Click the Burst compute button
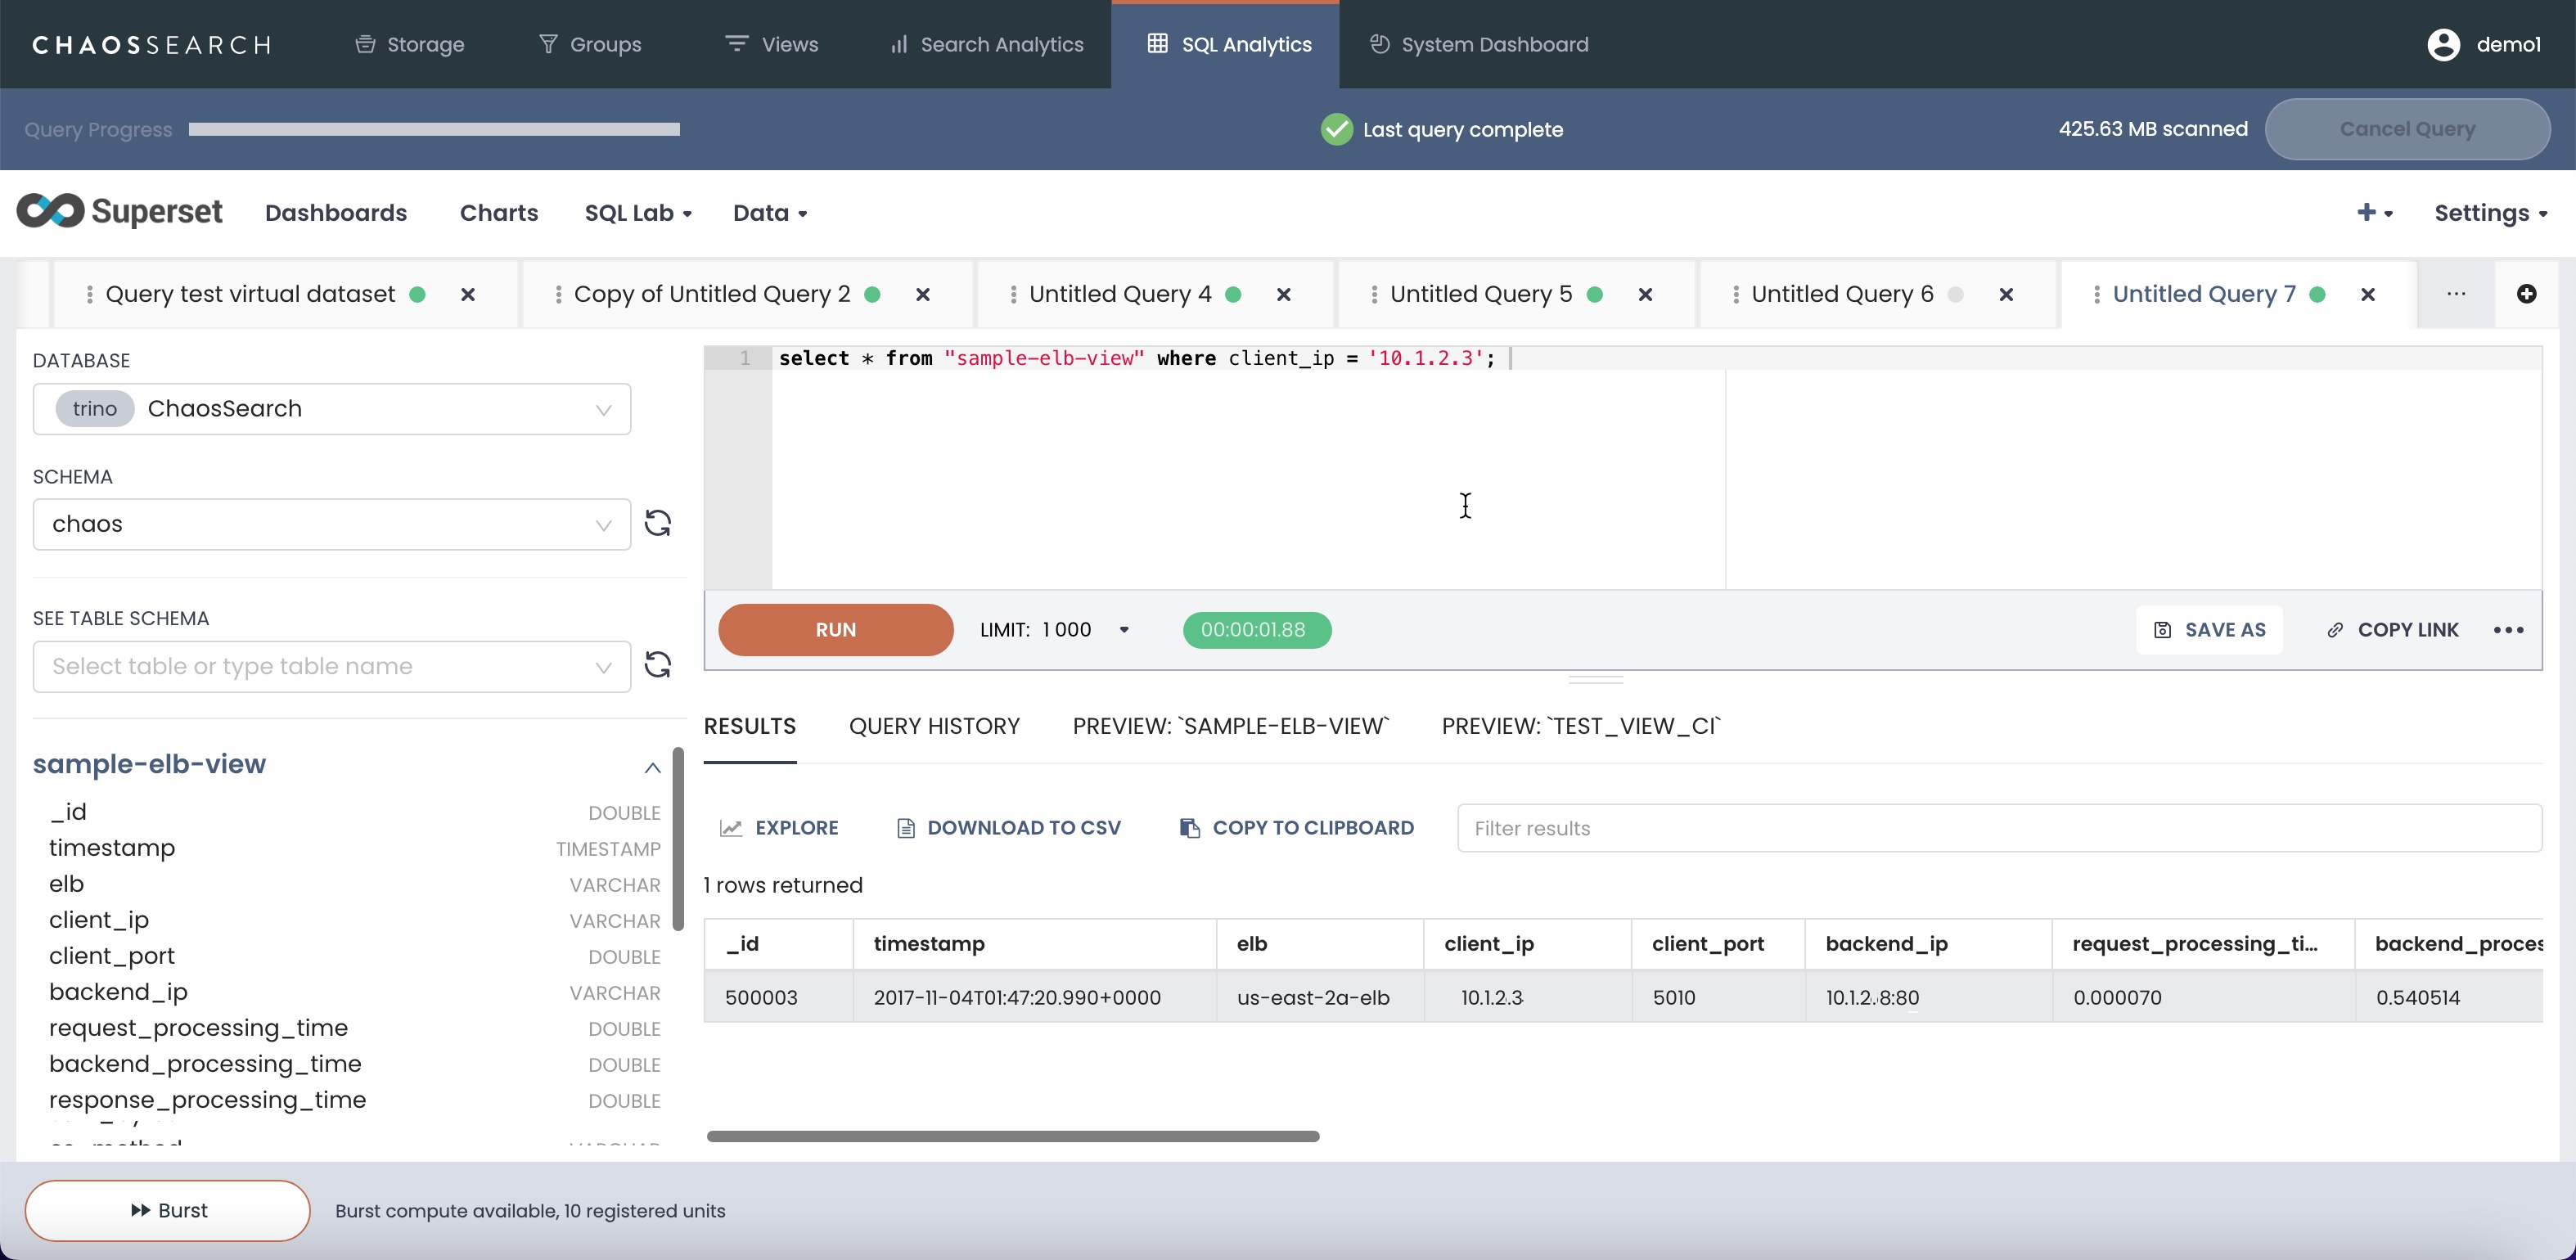This screenshot has width=2576, height=1260. (168, 1210)
